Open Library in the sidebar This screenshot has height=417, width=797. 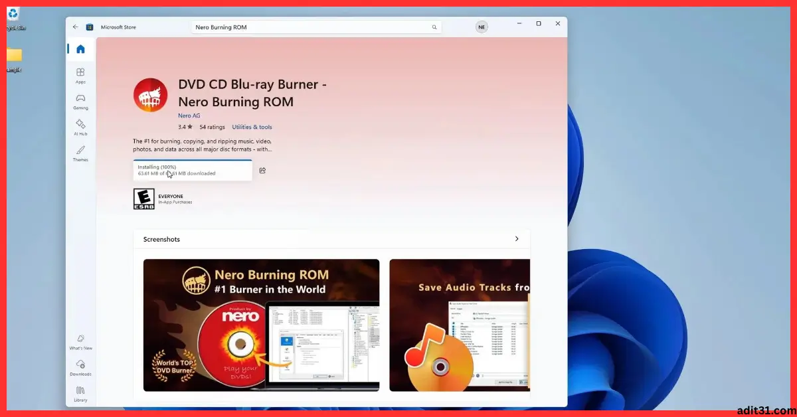[x=80, y=394]
